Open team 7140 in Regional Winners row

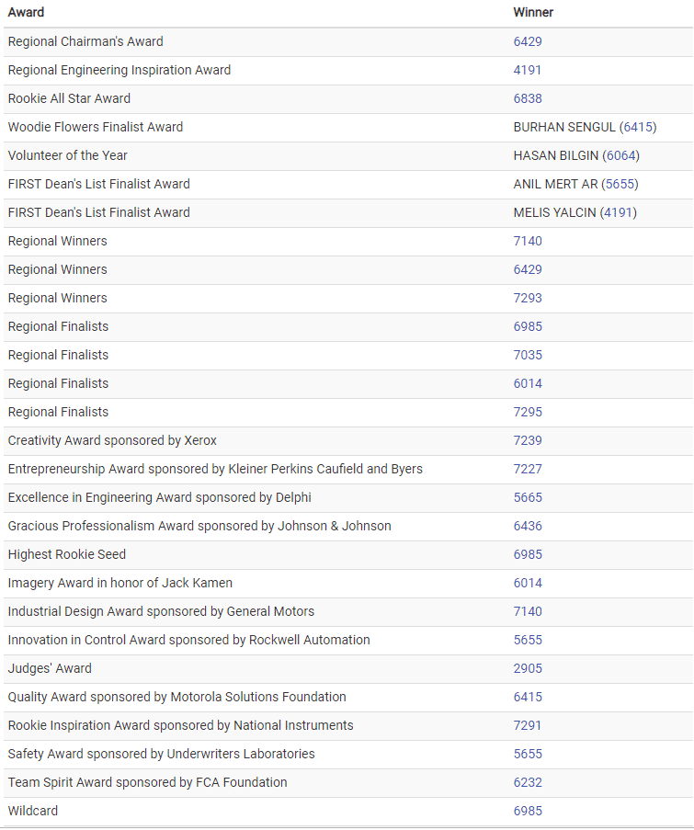click(x=528, y=242)
